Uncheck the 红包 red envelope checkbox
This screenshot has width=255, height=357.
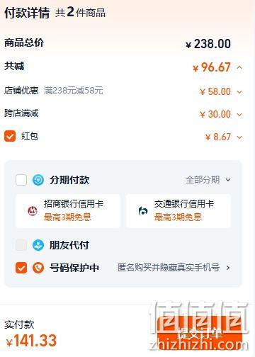click(10, 136)
